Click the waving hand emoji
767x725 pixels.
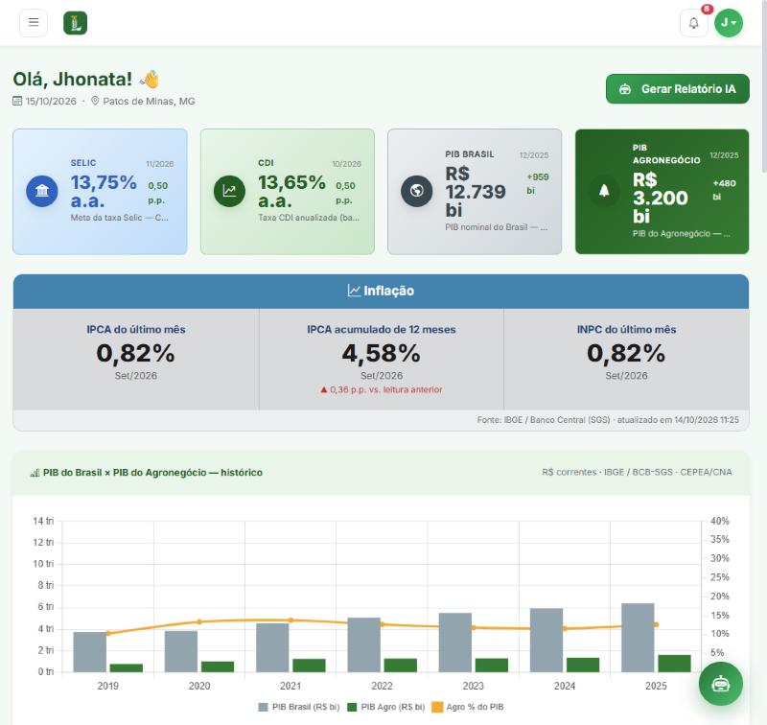point(150,80)
